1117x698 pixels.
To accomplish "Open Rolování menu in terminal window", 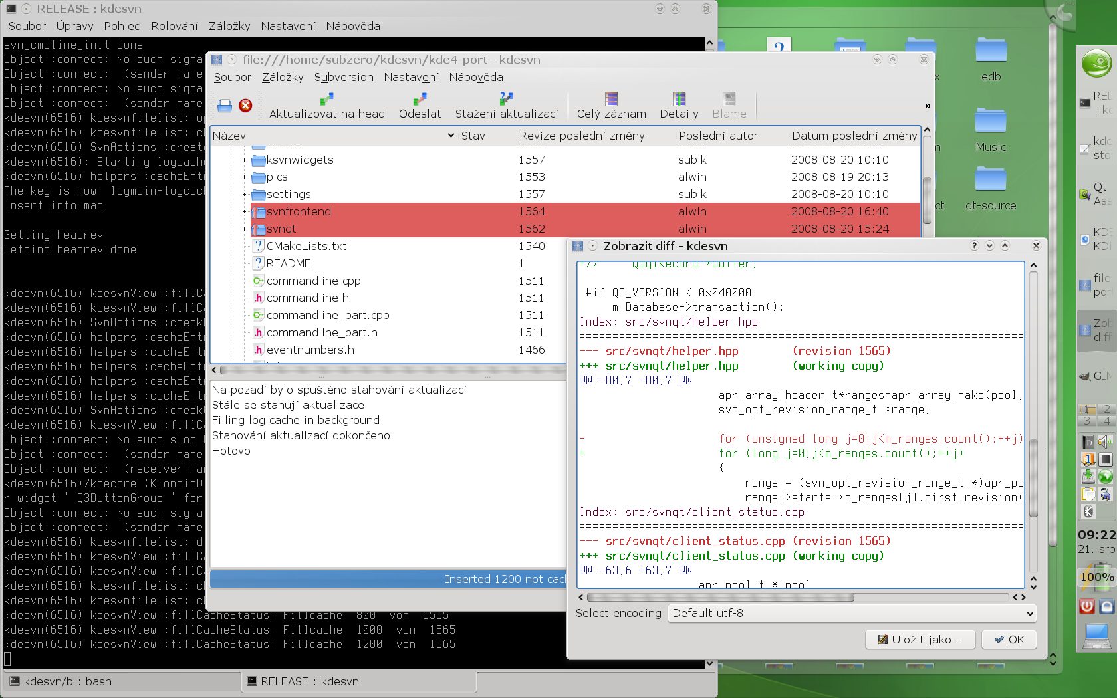I will [x=174, y=26].
